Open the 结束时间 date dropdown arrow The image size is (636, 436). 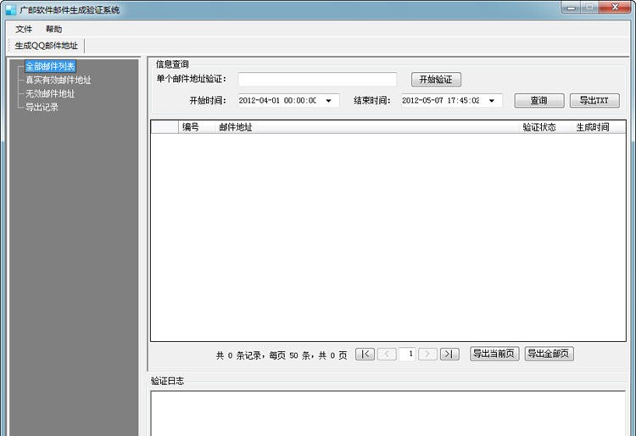(x=492, y=101)
